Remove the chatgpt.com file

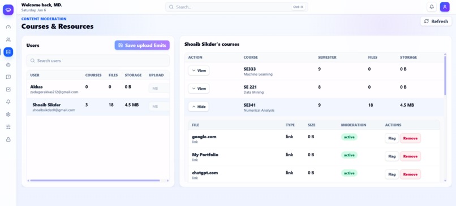click(410, 174)
